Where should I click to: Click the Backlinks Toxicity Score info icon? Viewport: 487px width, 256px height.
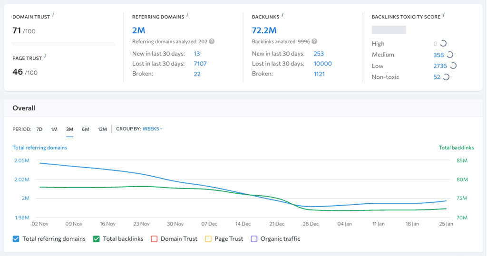pyautogui.click(x=444, y=15)
